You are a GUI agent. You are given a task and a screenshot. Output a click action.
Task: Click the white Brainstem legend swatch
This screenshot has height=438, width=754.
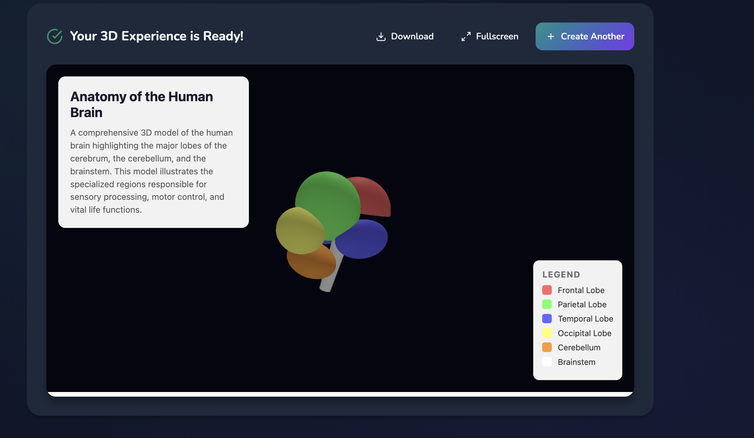click(547, 362)
